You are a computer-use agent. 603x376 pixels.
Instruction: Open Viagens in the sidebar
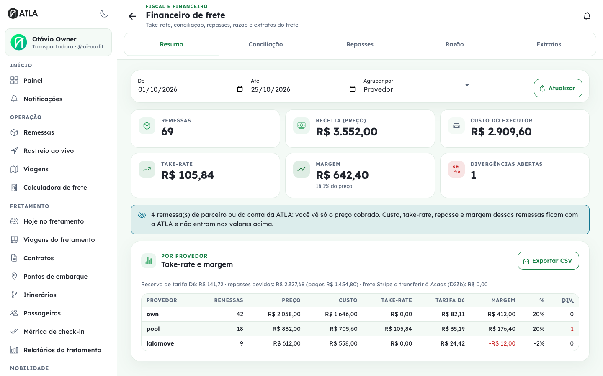click(58, 169)
